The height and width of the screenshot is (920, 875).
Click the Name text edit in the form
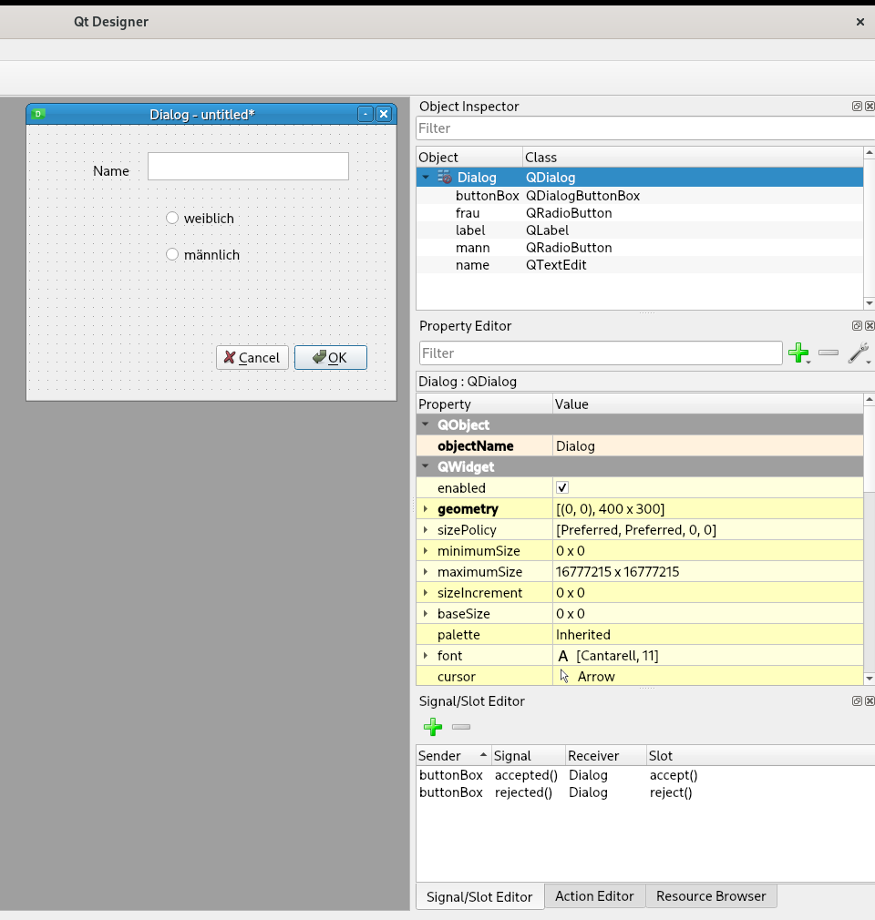(249, 166)
